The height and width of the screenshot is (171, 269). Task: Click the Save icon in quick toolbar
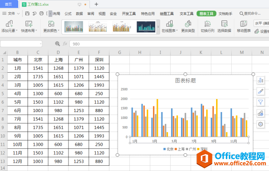coord(27,13)
